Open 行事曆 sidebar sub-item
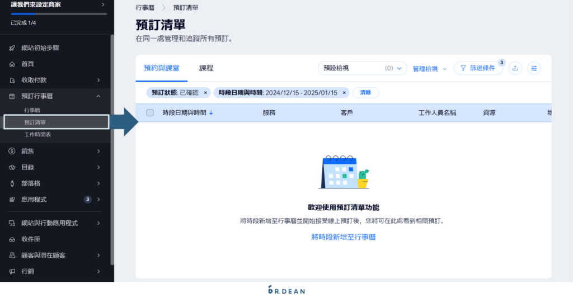Viewport: 573px width, 298px height. point(32,110)
